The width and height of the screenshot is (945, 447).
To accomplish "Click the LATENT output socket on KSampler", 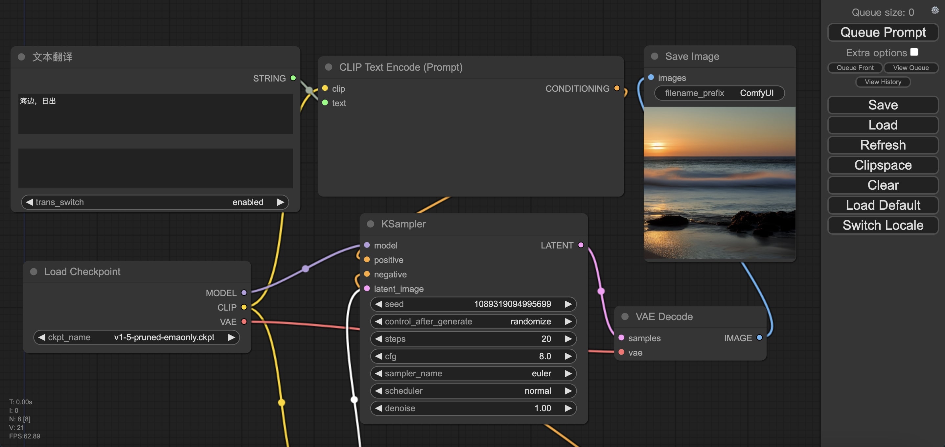I will (x=580, y=245).
